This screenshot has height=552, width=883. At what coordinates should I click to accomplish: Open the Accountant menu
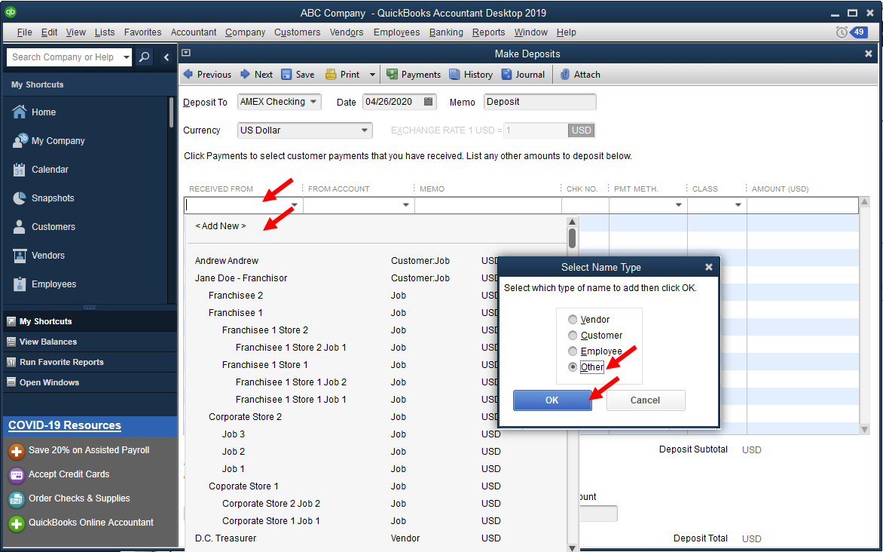pyautogui.click(x=194, y=32)
